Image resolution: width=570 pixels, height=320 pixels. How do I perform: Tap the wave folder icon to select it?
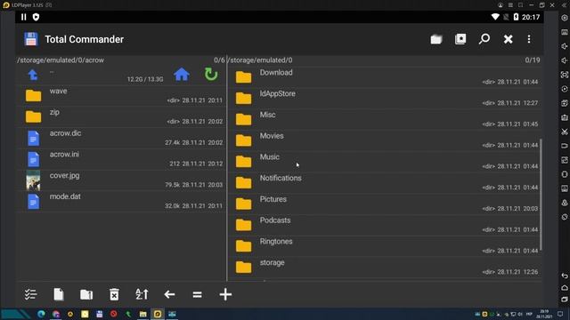point(33,96)
